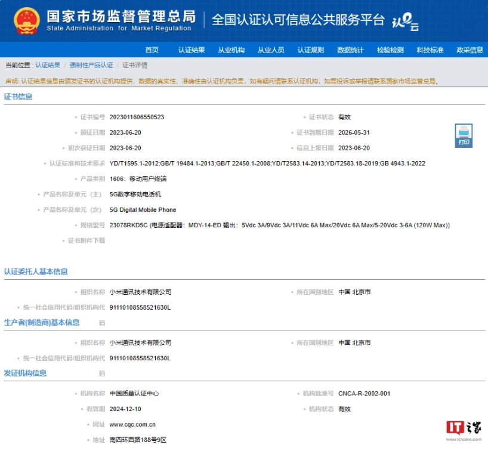Click the 颁证日期 value 2023-06-20
488x451 pixels.
125,132
